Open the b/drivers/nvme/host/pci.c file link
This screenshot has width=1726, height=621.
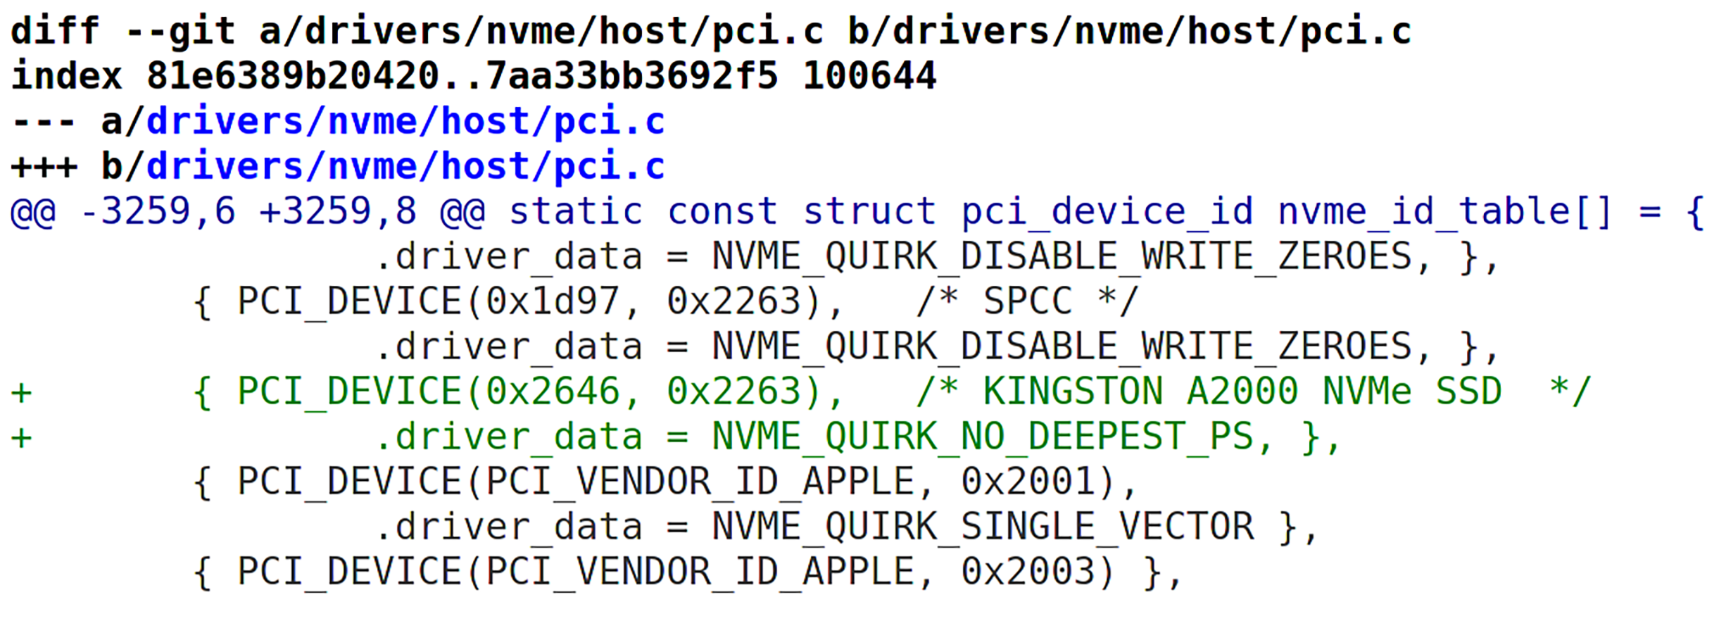405,167
